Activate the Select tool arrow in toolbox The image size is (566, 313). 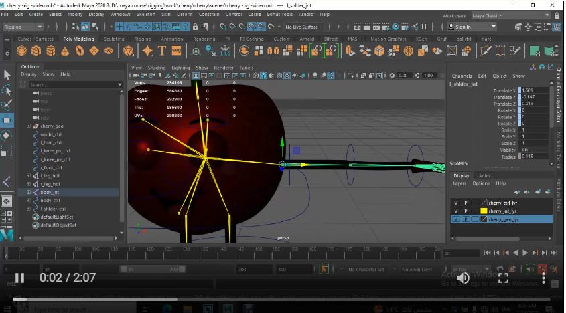coord(7,74)
